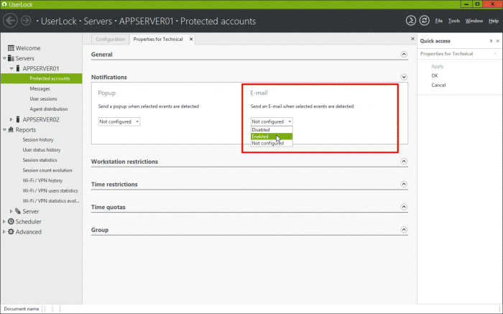Click the Advanced gear icon
The image size is (503, 314).
[11, 232]
